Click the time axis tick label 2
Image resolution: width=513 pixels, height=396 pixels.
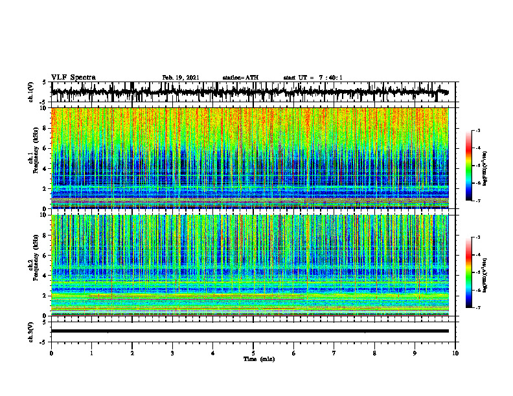[x=132, y=353]
